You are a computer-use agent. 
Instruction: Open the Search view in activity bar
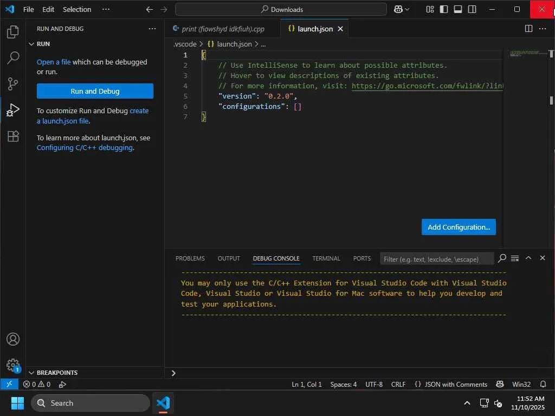[x=13, y=58]
